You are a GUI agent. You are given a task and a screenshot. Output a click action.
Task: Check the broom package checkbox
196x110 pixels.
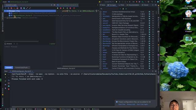coord(100,64)
